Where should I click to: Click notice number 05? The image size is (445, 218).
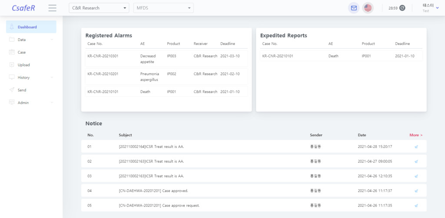(x=90, y=205)
